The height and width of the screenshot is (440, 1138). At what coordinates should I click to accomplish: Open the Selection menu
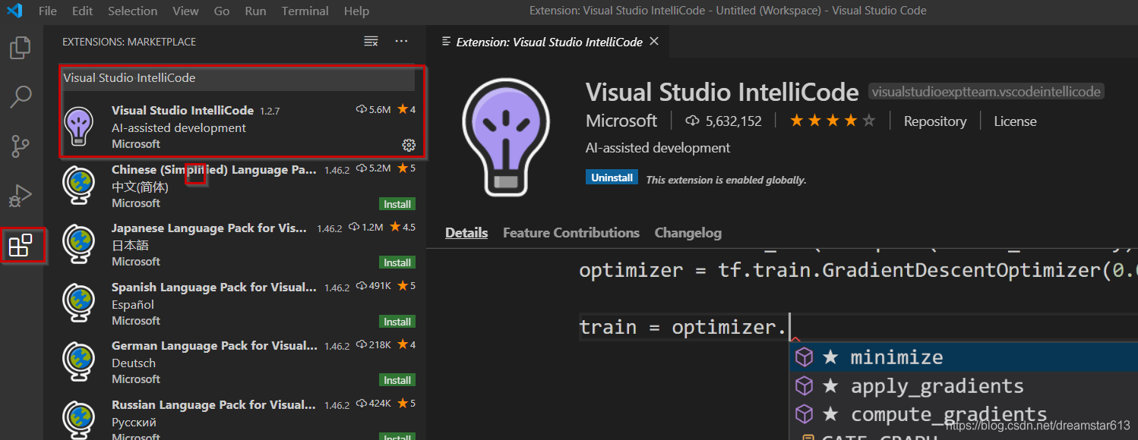tap(132, 11)
